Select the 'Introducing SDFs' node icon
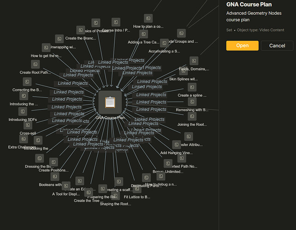296x230 pixels. [x=23, y=111]
